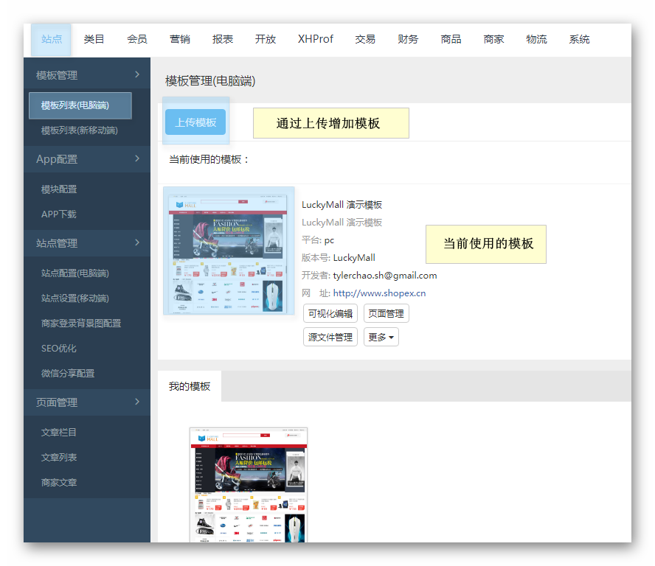Go to the 营销 tab

(x=180, y=40)
